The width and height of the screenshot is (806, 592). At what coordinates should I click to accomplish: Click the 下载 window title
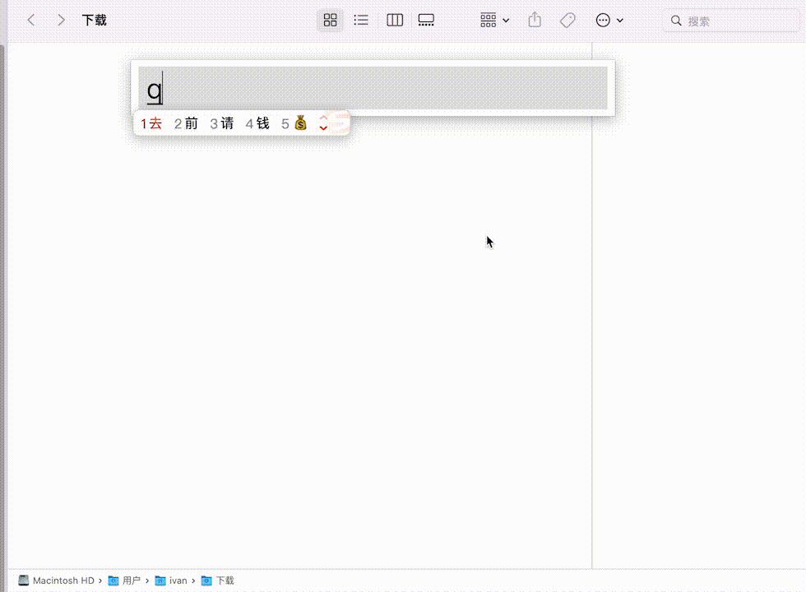94,20
